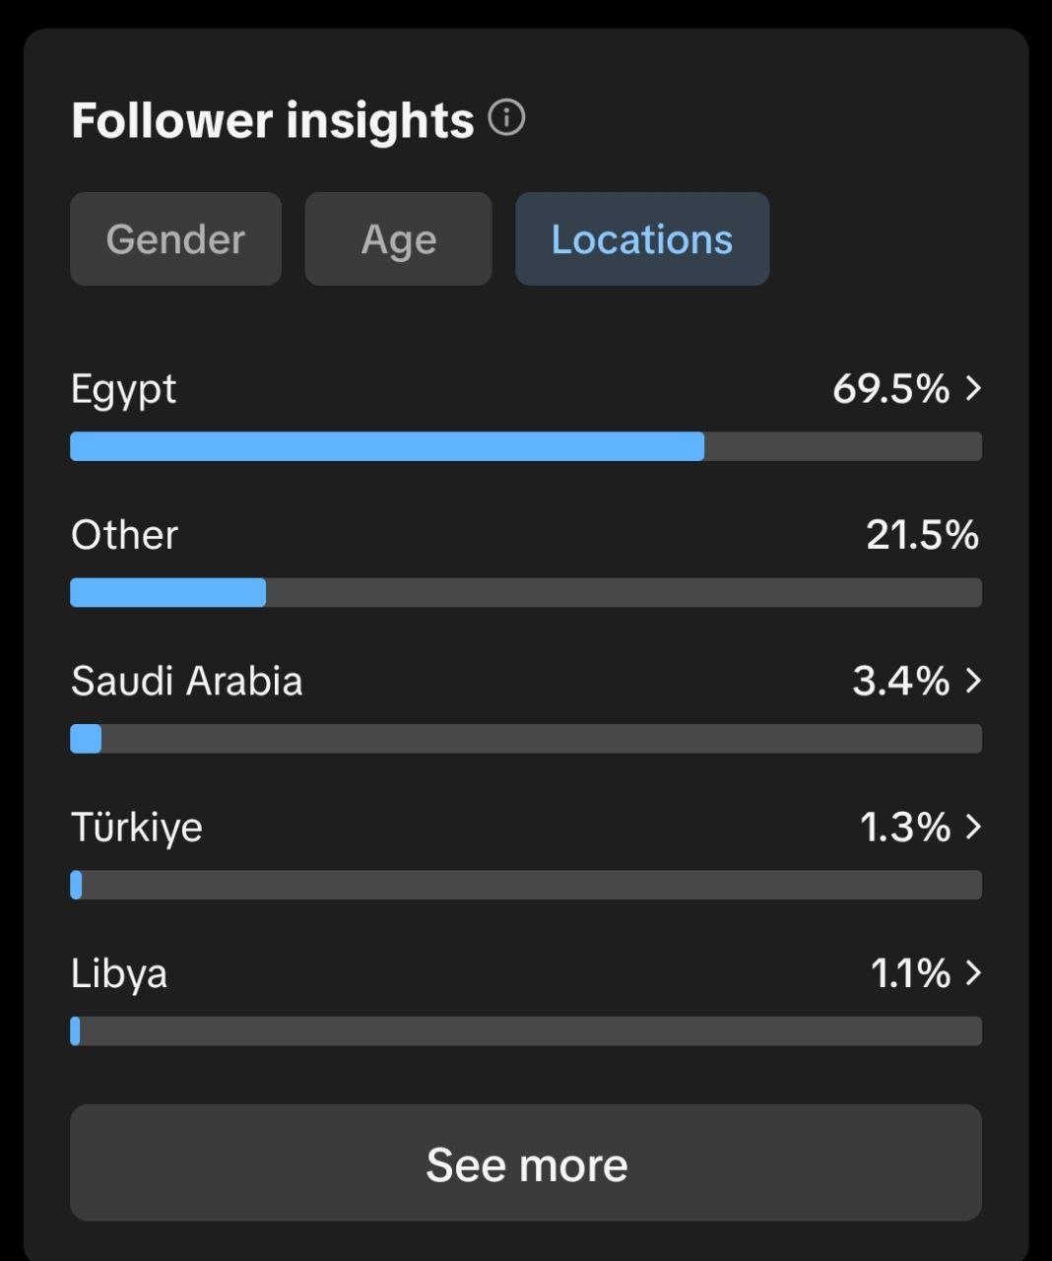The image size is (1052, 1261).
Task: Click the Other progress bar
Action: 525,593
